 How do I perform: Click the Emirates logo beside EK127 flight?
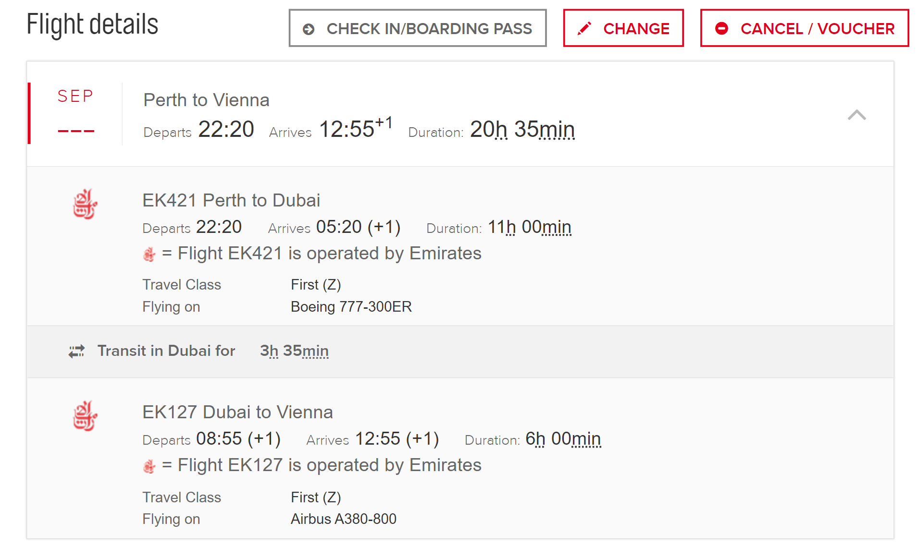click(85, 416)
